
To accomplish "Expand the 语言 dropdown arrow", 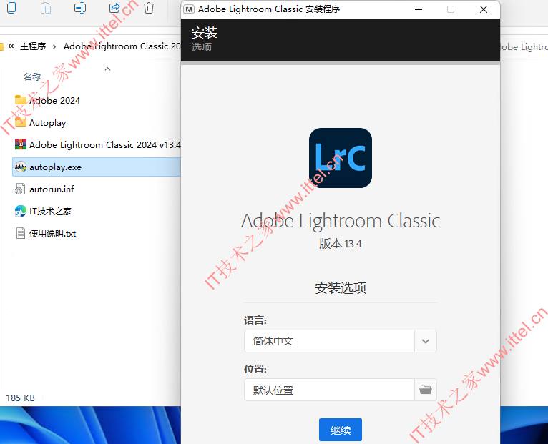I will coord(426,341).
